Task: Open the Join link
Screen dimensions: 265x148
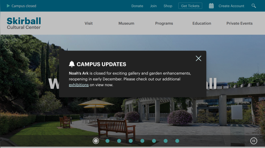Action: pos(153,6)
